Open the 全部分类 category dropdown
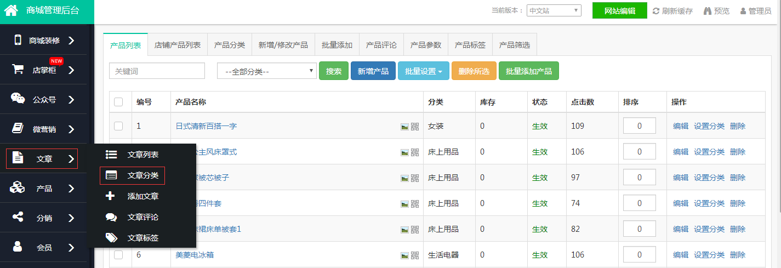Image resolution: width=781 pixels, height=268 pixels. [267, 71]
